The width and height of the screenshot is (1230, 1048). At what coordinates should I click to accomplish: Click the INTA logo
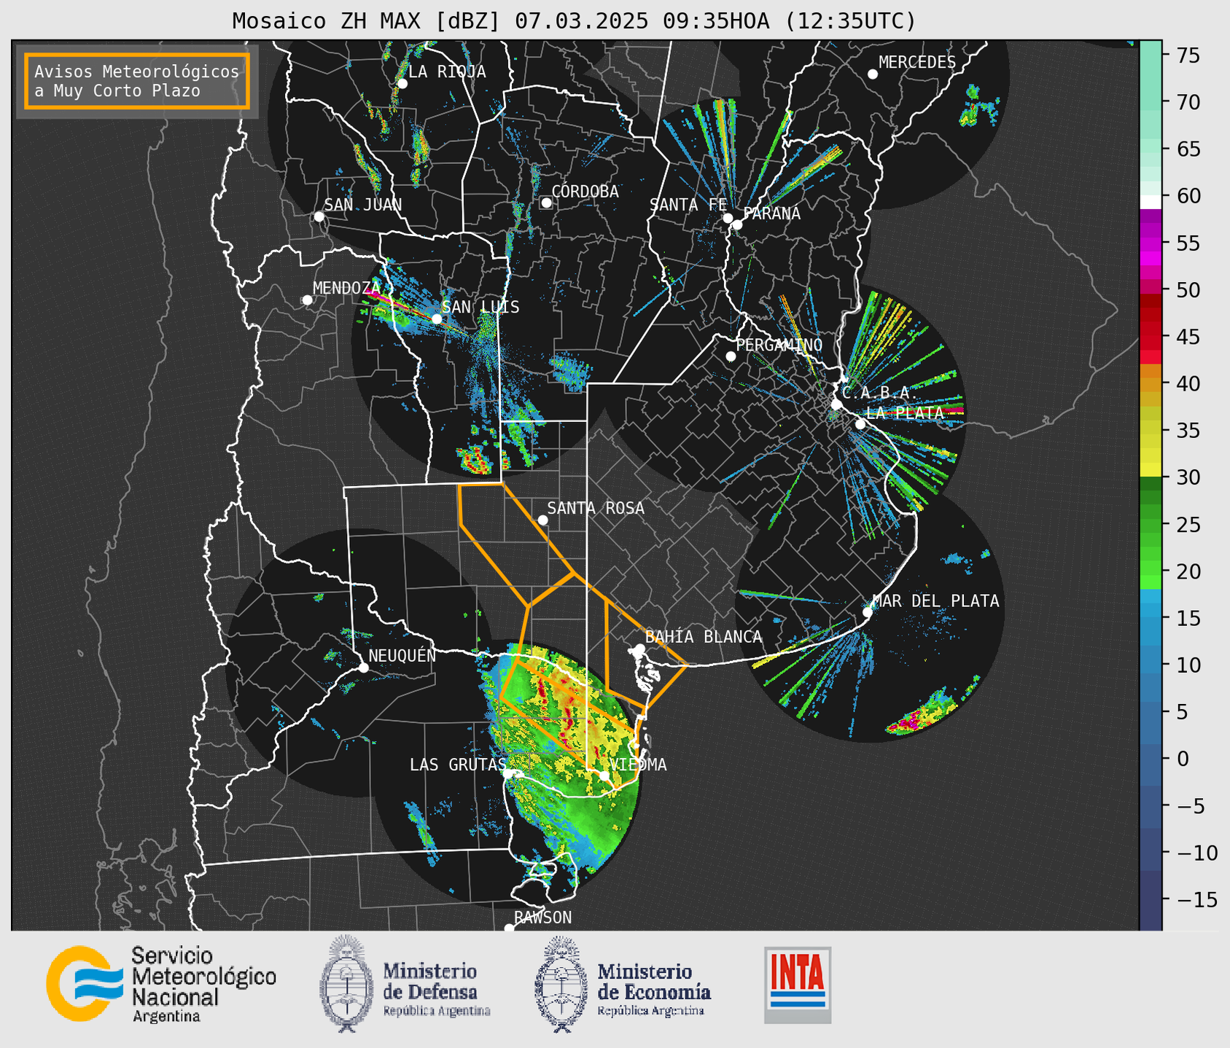pyautogui.click(x=798, y=985)
